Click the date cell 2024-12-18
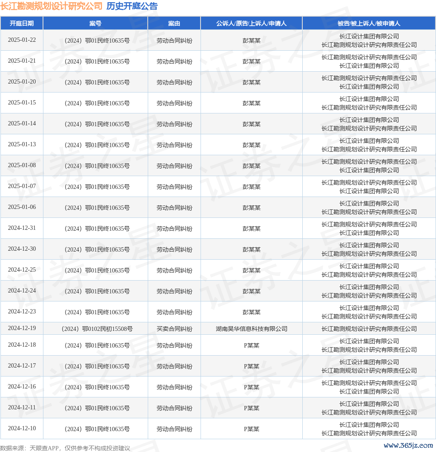This screenshot has height=452, width=436. (22, 345)
